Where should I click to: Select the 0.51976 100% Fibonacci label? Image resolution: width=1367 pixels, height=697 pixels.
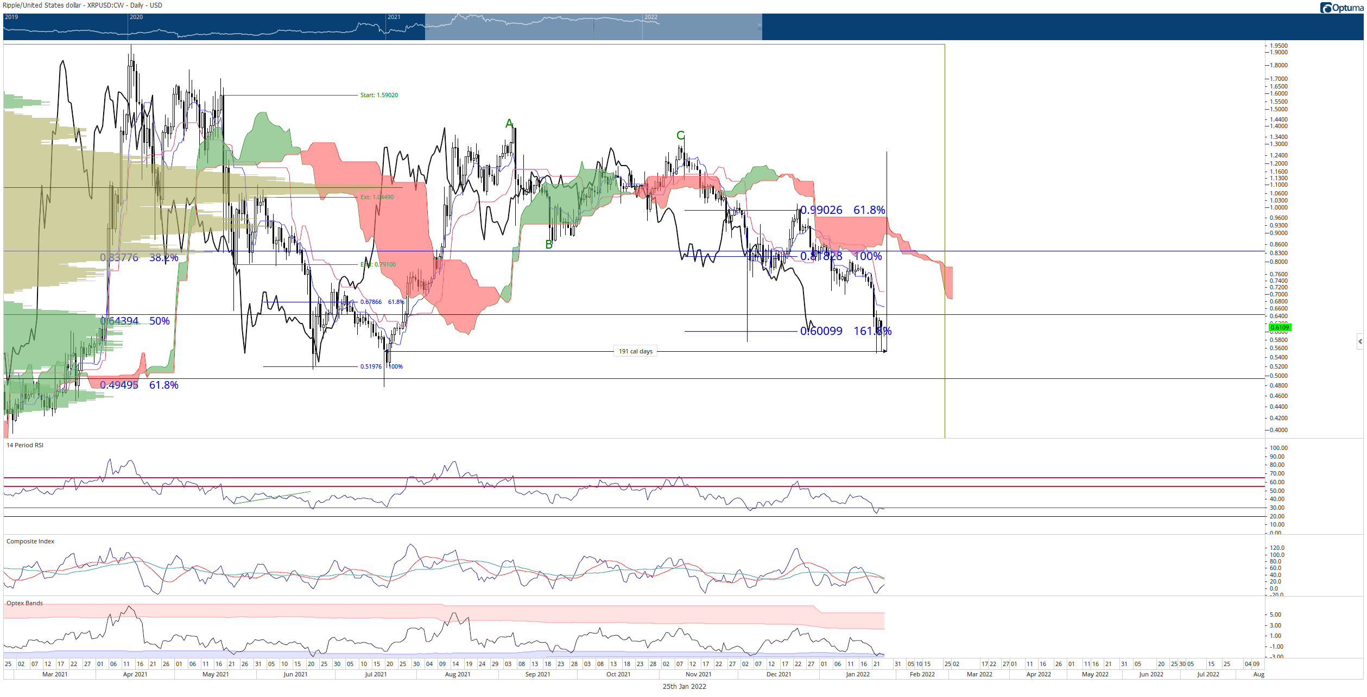pyautogui.click(x=382, y=366)
